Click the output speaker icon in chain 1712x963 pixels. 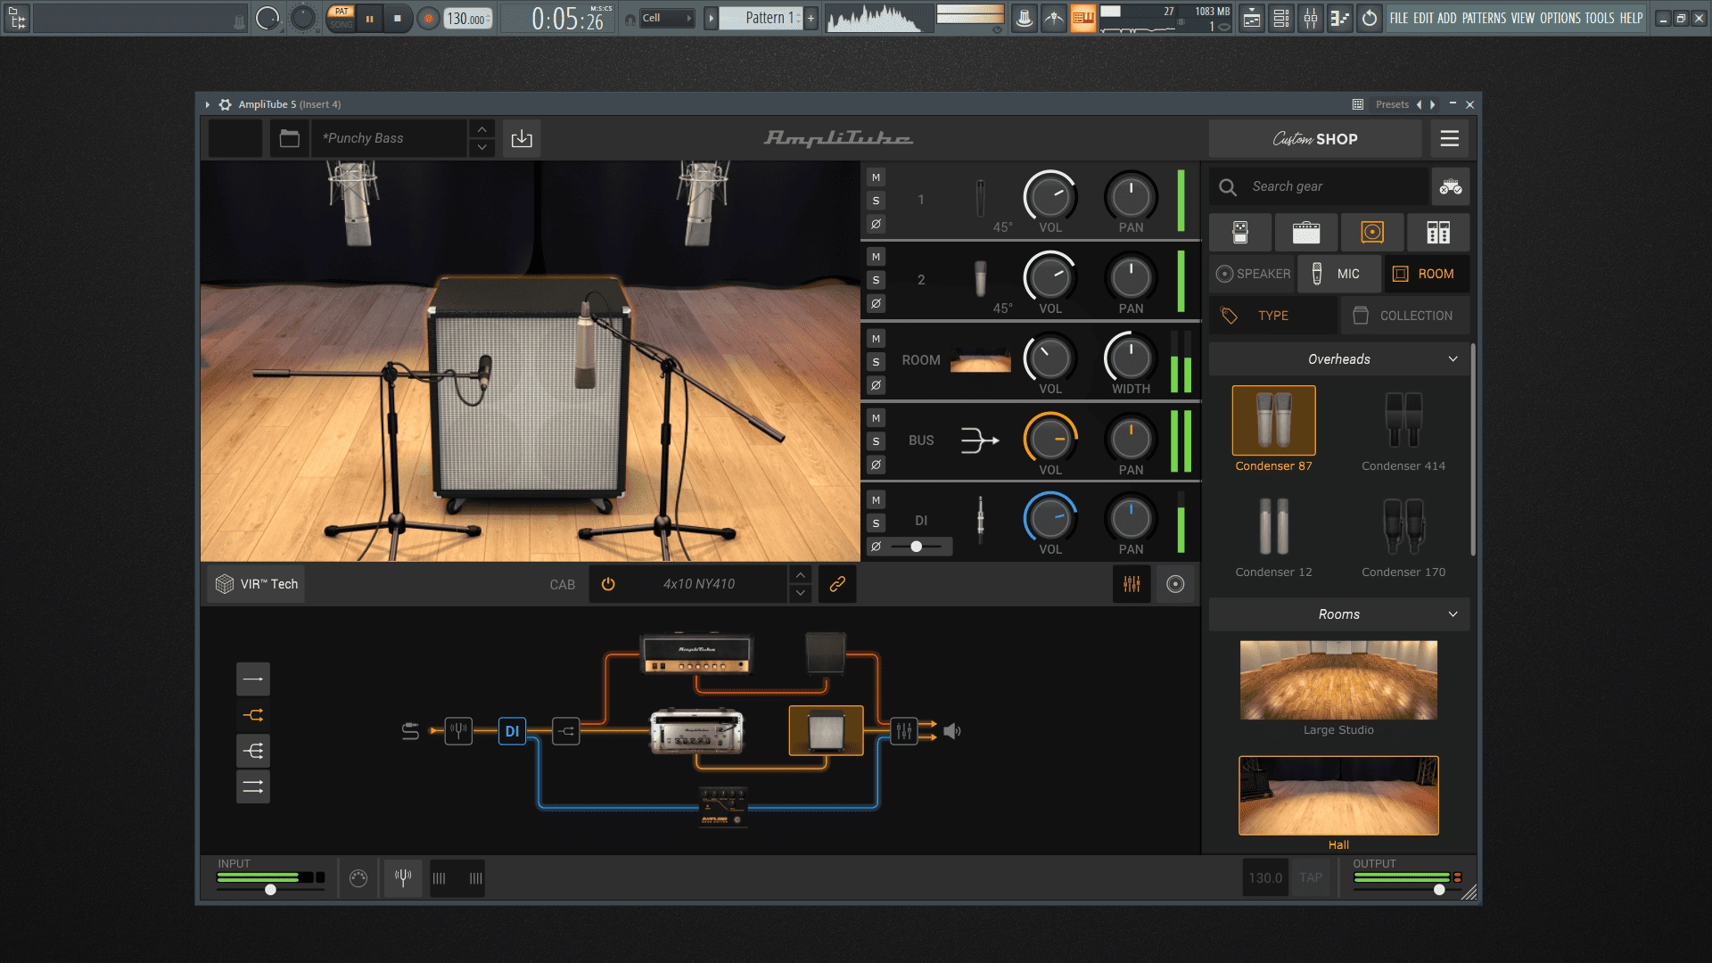pos(952,731)
